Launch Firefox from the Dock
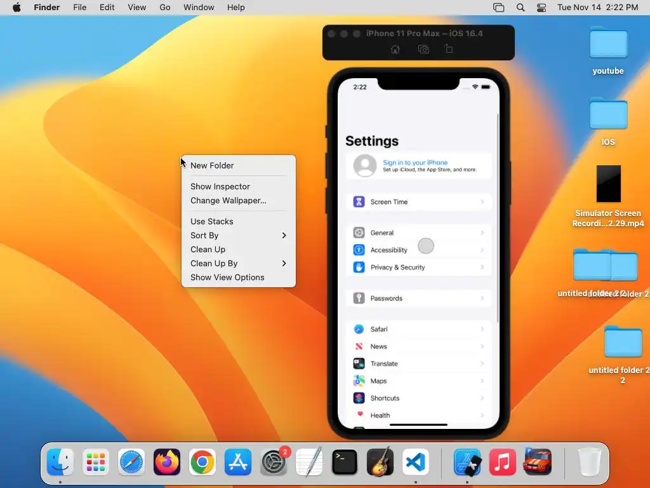The width and height of the screenshot is (650, 488). pos(167,462)
